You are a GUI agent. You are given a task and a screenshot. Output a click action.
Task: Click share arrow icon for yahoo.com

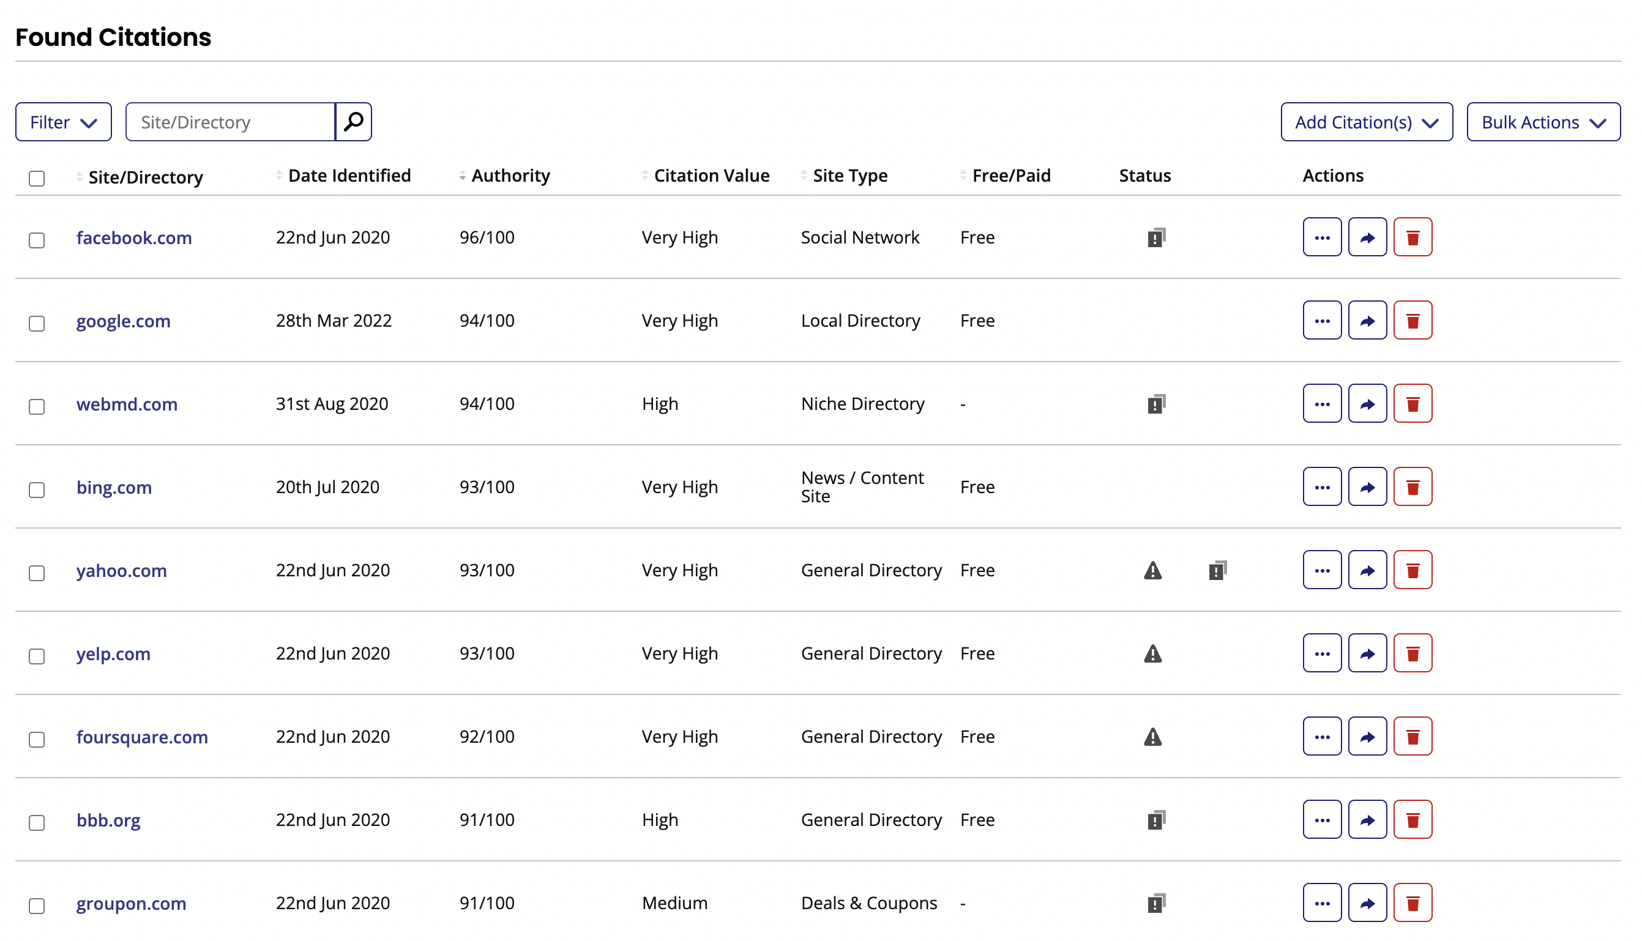(x=1367, y=571)
